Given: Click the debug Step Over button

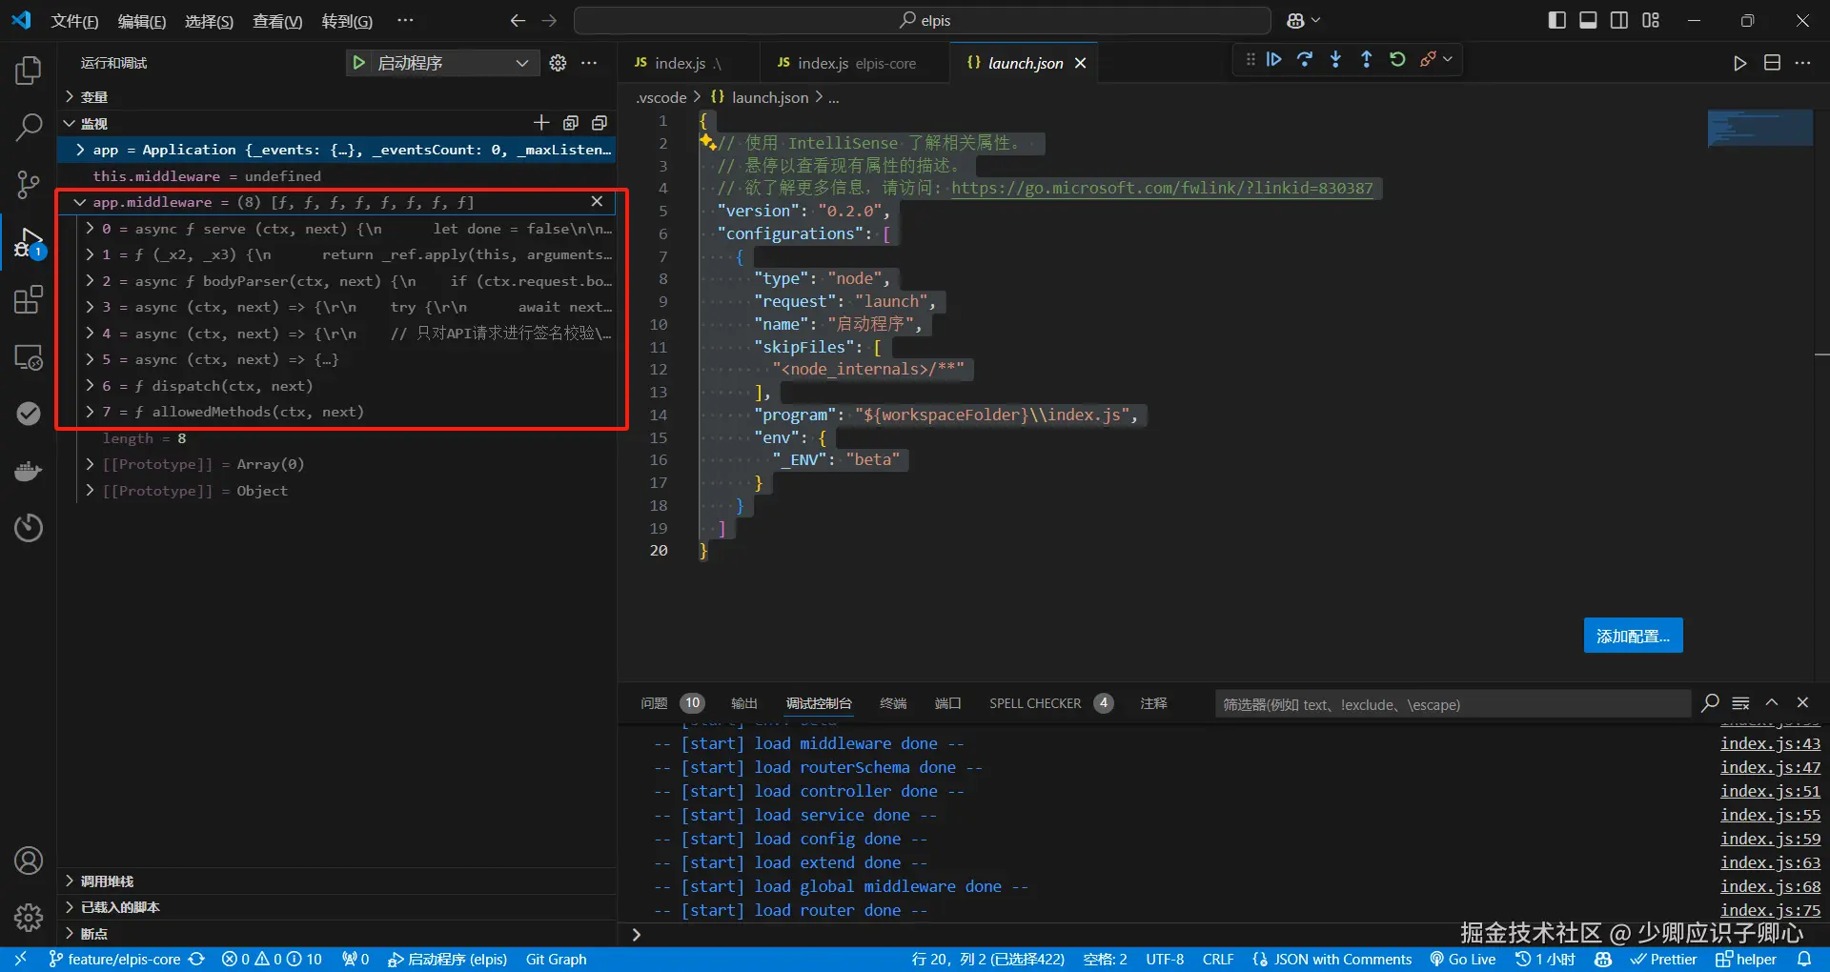Looking at the screenshot, I should coord(1305,59).
